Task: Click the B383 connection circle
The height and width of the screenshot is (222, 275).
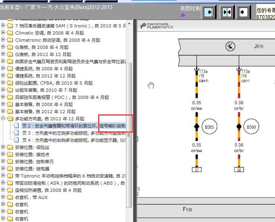Action: [x=209, y=127]
